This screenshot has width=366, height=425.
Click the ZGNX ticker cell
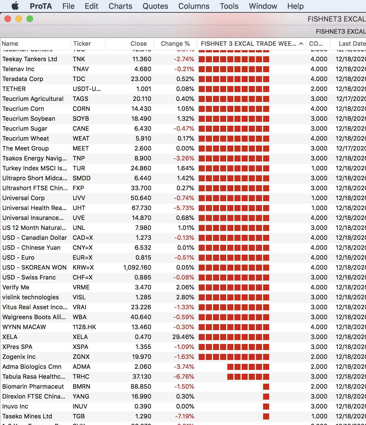pyautogui.click(x=81, y=357)
